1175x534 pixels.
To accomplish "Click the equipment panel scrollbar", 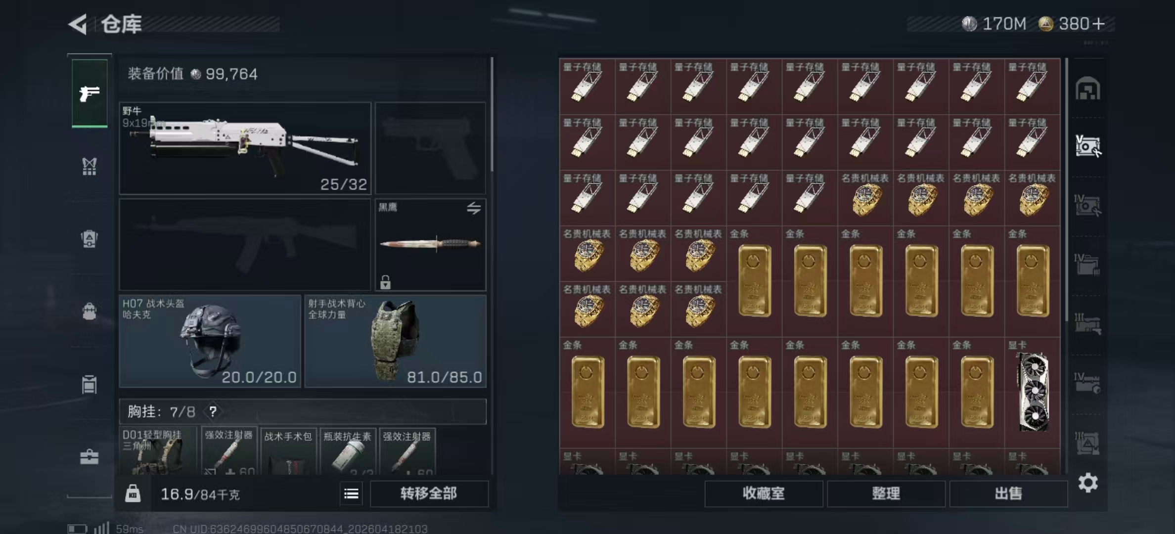I will coord(492,115).
